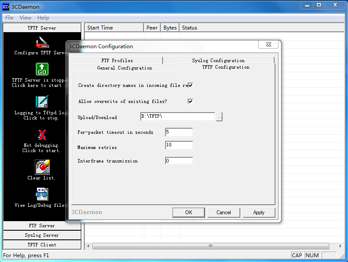Image resolution: width=348 pixels, height=262 pixels.
Task: Minimize the 3CDaemon window
Action: coord(307,5)
